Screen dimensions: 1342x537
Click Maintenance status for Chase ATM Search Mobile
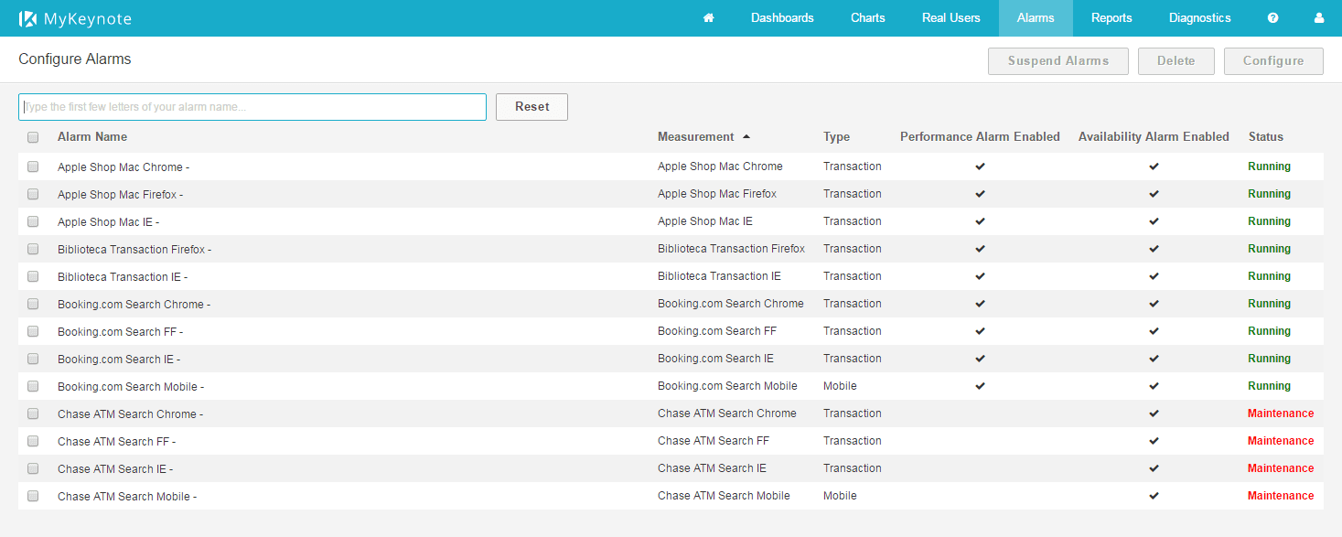[x=1281, y=496]
